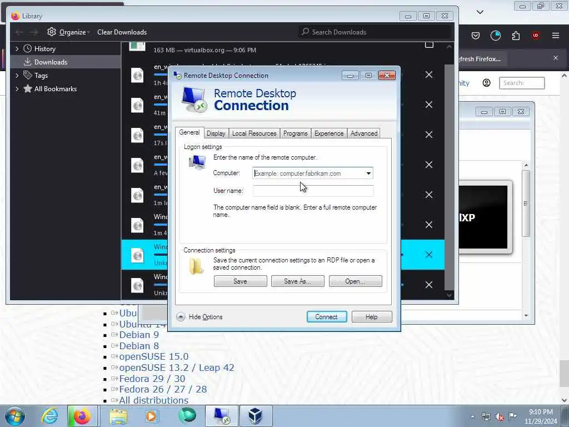This screenshot has height=427, width=569.
Task: Remove the highlighted download with its X
Action: [x=429, y=255]
